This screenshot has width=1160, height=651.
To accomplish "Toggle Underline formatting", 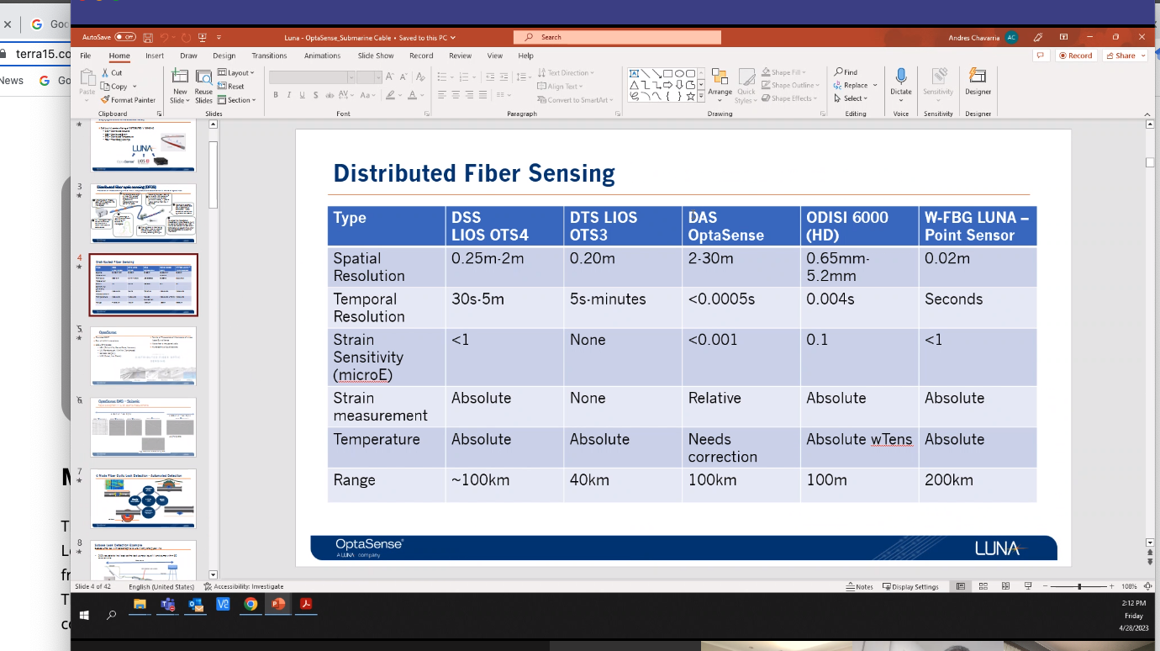I will coord(302,95).
